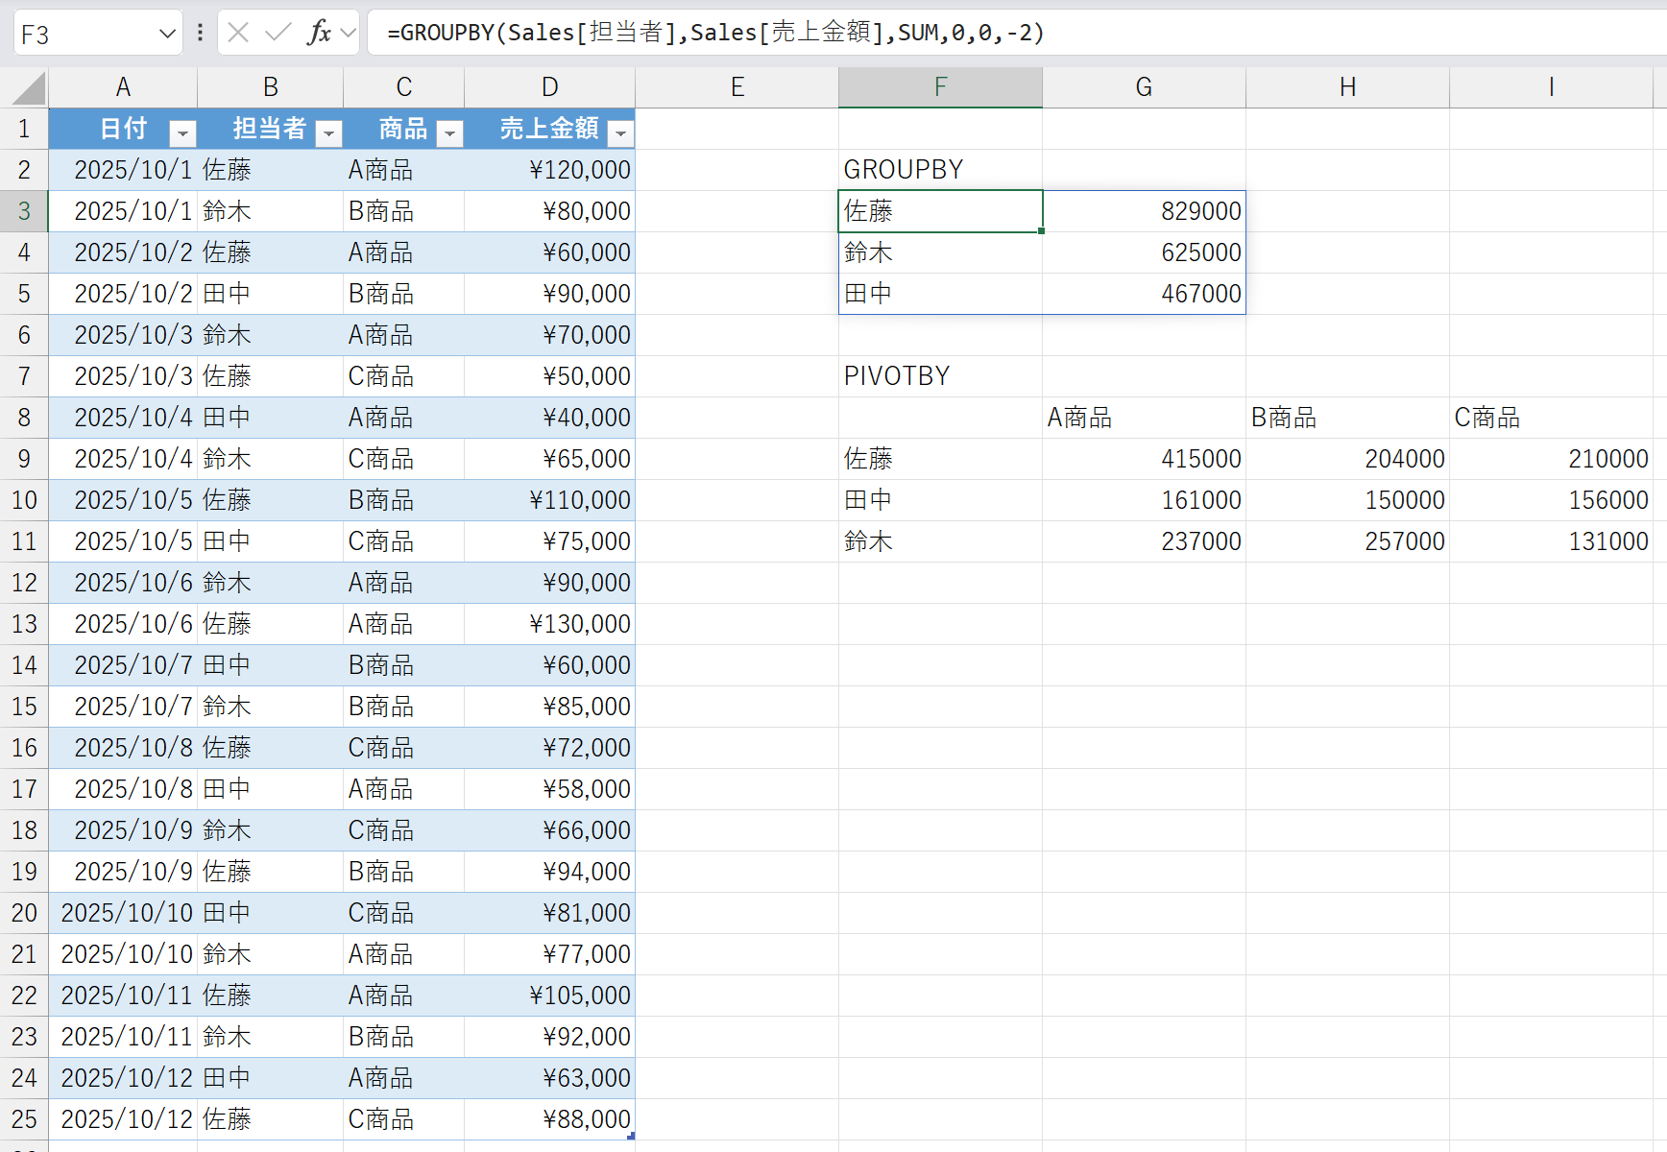1667x1152 pixels.
Task: Select column D header
Action: coord(548,86)
